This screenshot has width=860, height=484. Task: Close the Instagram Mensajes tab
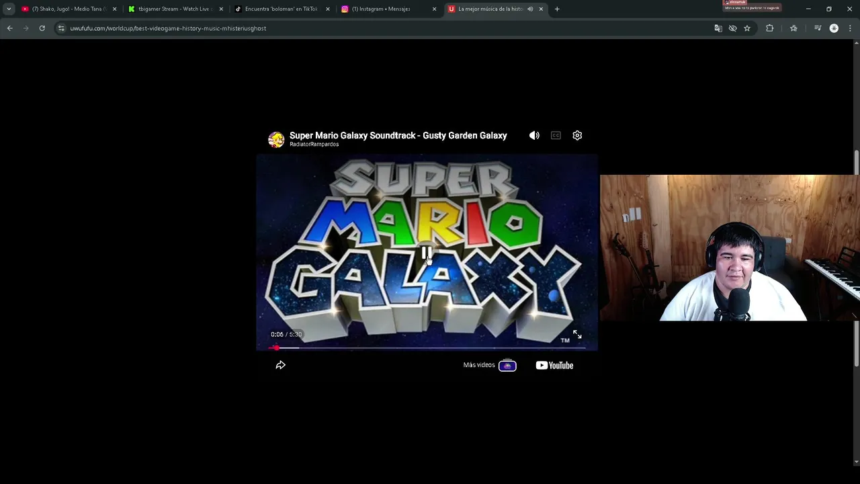click(x=434, y=9)
